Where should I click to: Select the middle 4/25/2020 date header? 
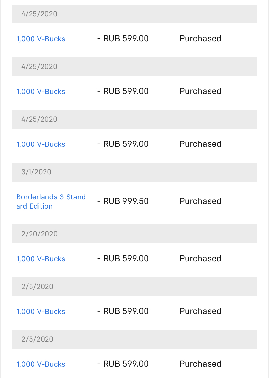(134, 67)
